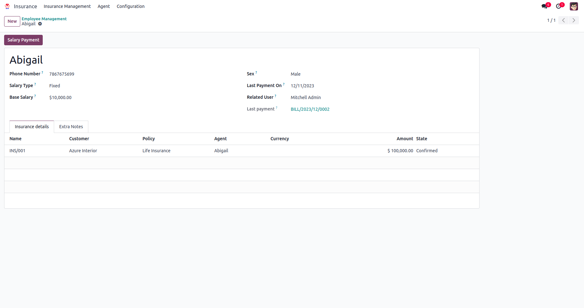Click the Life Insurance policy cell
584x308 pixels.
point(156,151)
